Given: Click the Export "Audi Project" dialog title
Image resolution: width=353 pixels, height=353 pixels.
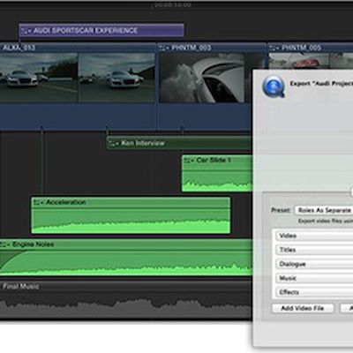Looking at the screenshot, I should pos(321,84).
